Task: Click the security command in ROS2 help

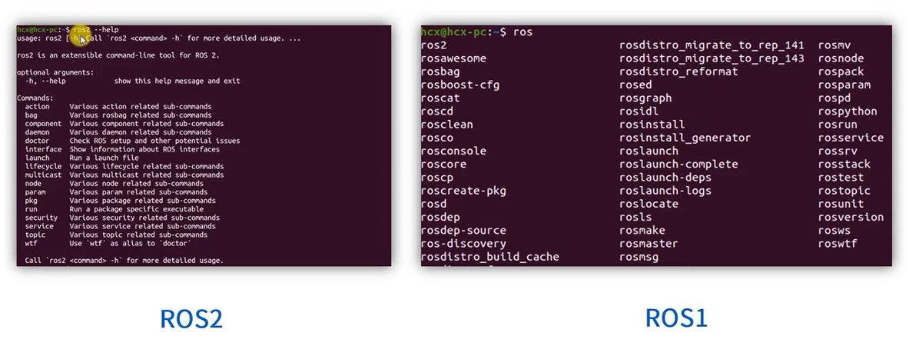Action: [x=41, y=218]
